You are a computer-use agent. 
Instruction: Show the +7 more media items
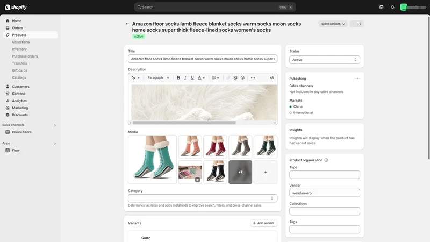point(240,172)
